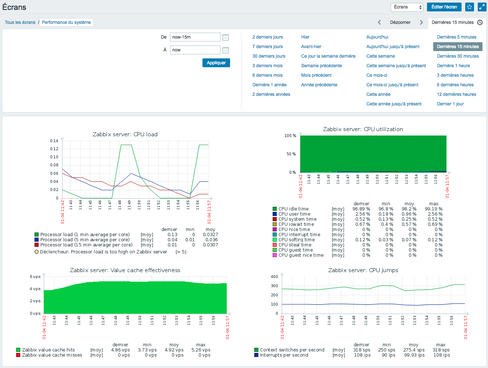Click Dézoomer to zoom out
The image size is (488, 368).
(400, 22)
